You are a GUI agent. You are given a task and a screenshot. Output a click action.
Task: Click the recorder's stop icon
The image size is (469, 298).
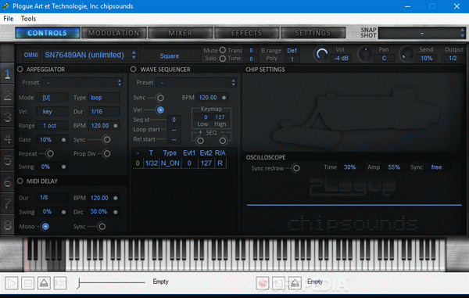279,283
